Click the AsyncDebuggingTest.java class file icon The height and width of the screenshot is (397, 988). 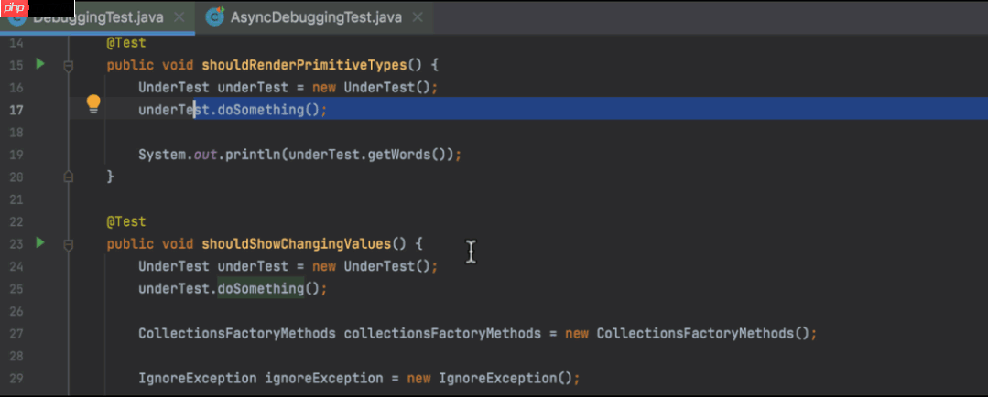(x=214, y=17)
